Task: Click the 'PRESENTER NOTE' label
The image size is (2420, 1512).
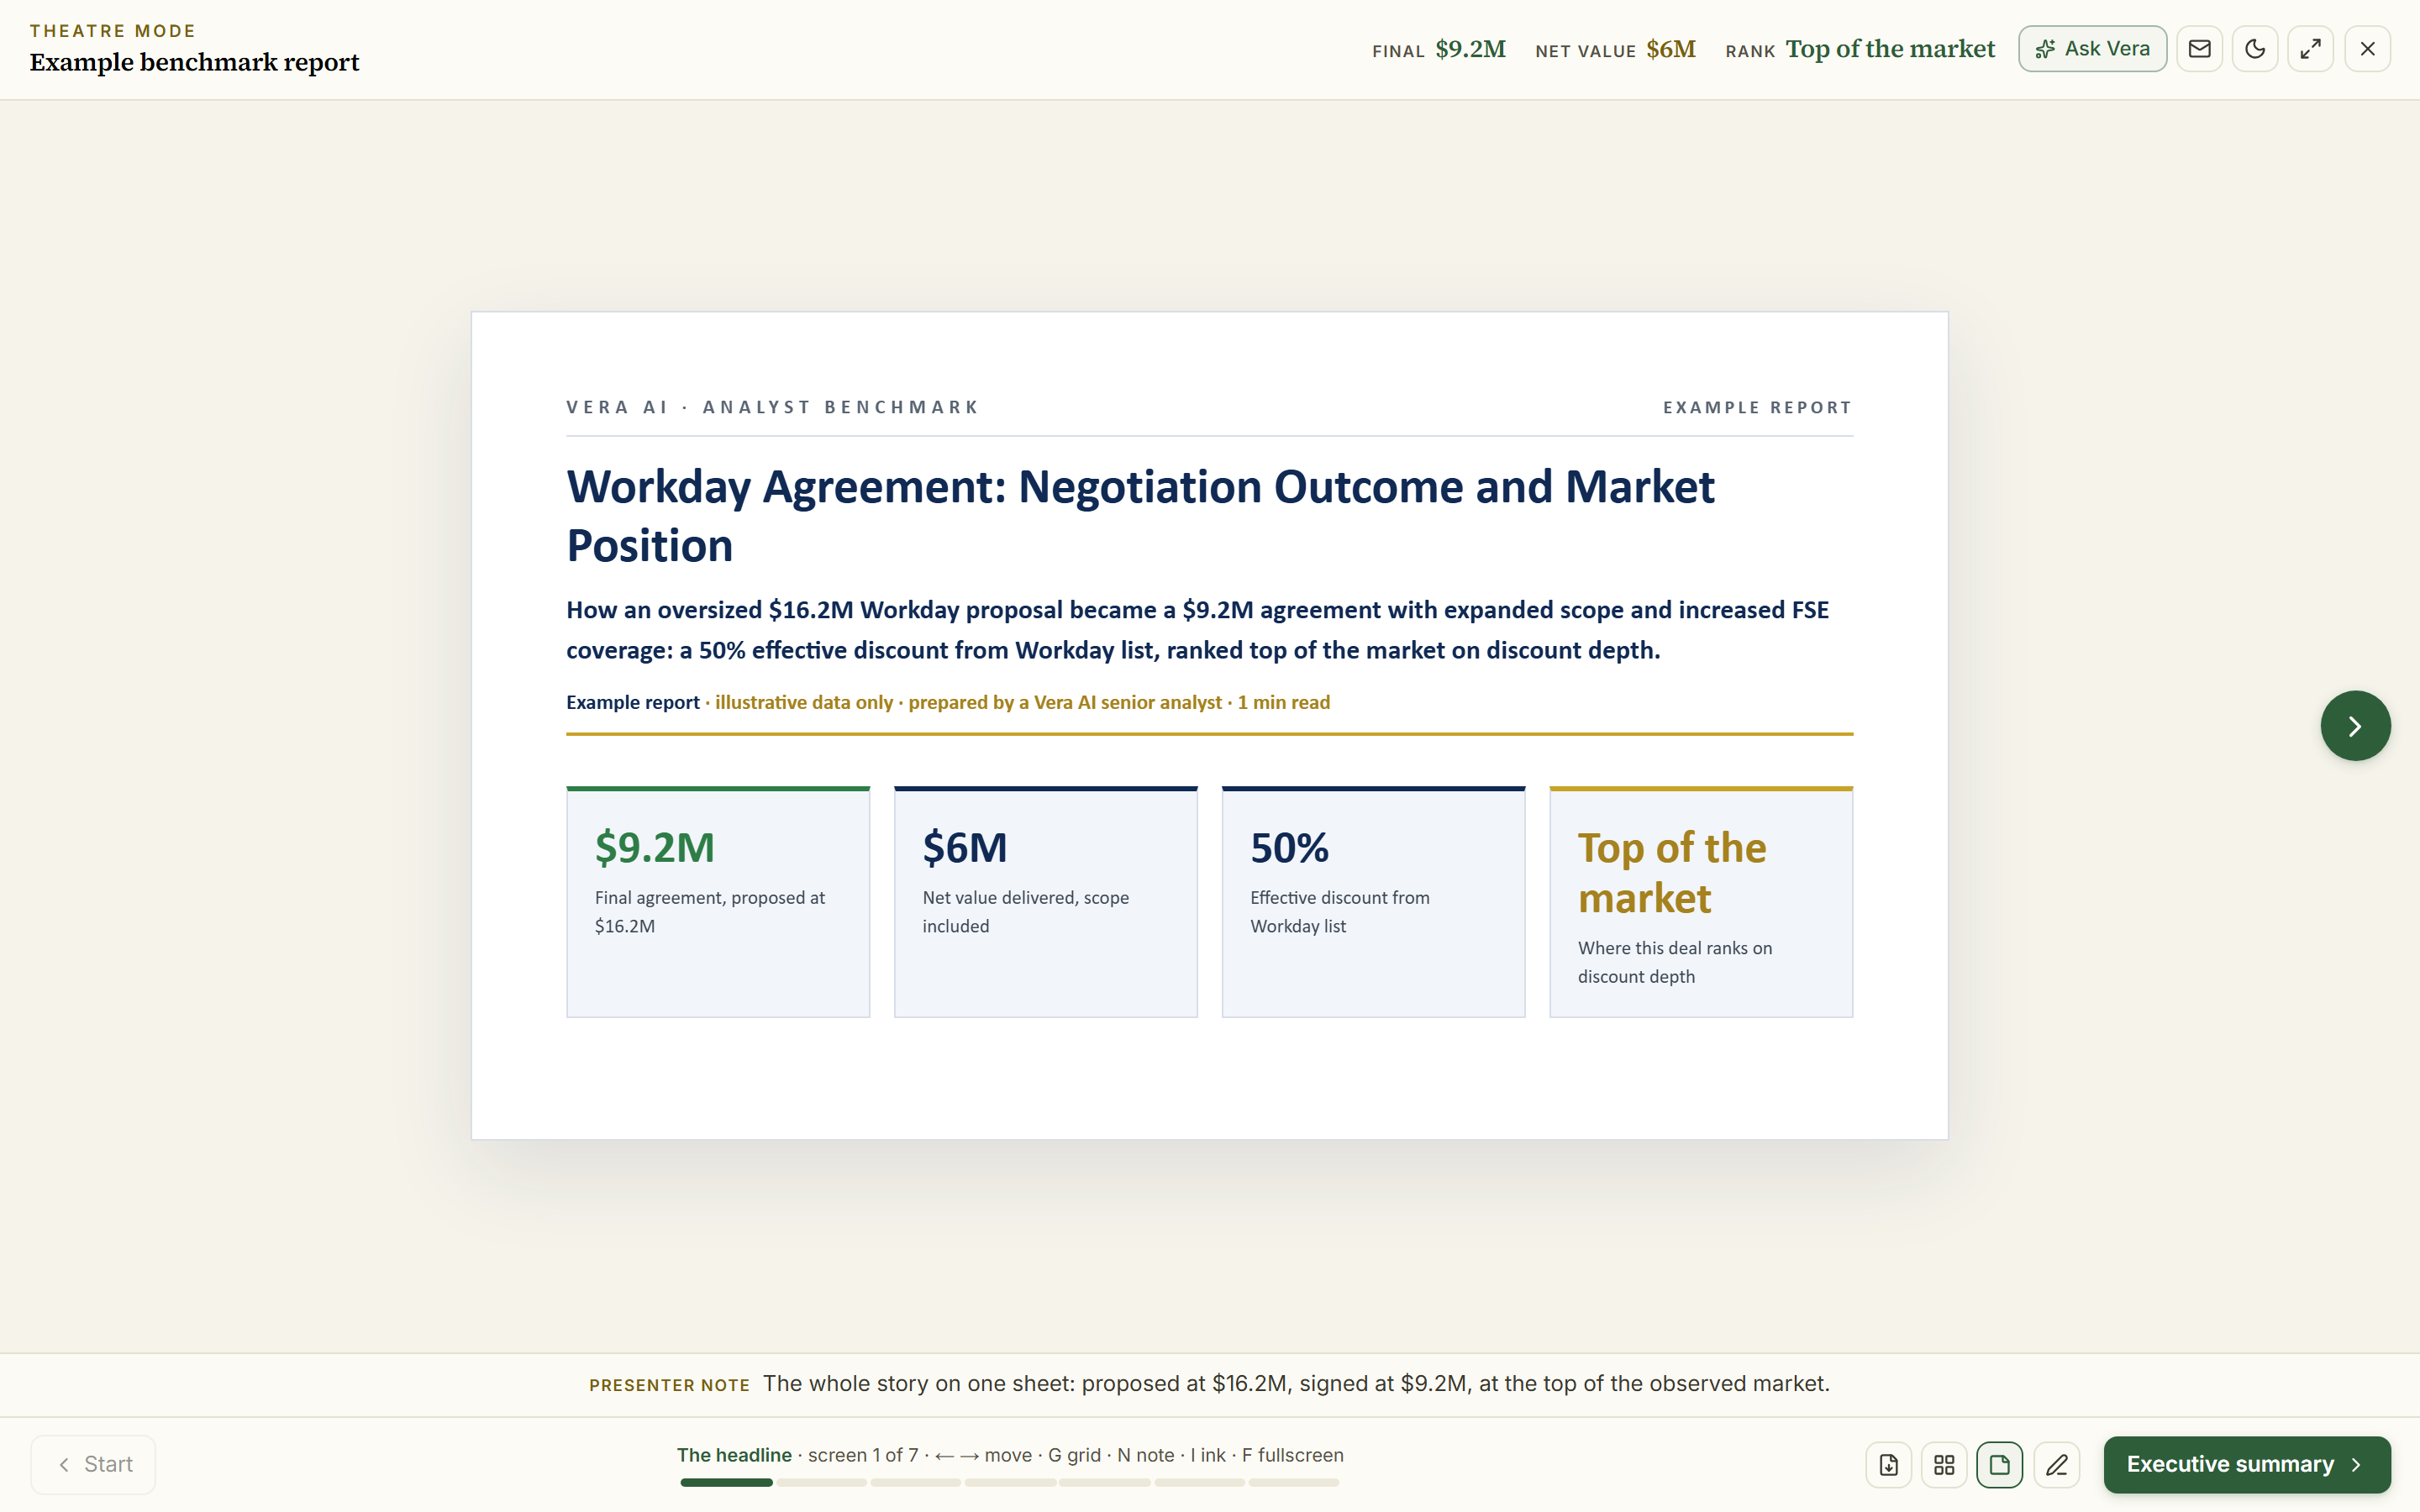Action: [669, 1385]
